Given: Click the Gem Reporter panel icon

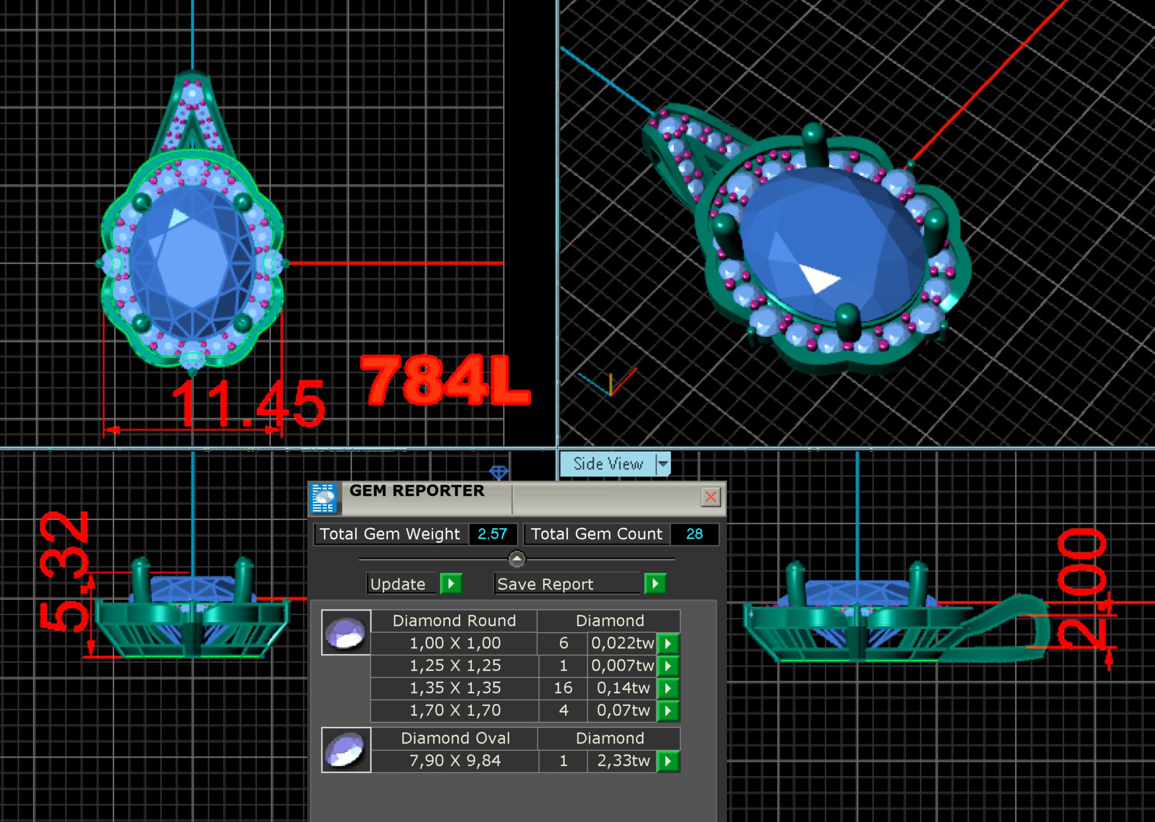Looking at the screenshot, I should tap(323, 497).
